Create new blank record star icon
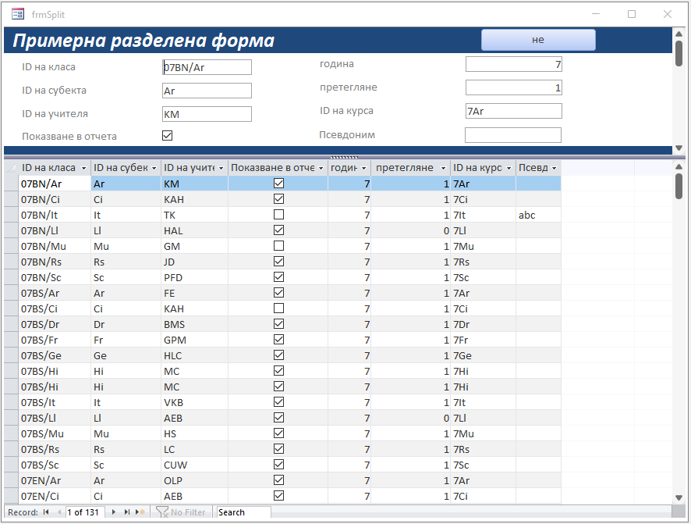691x524 pixels. coord(140,512)
